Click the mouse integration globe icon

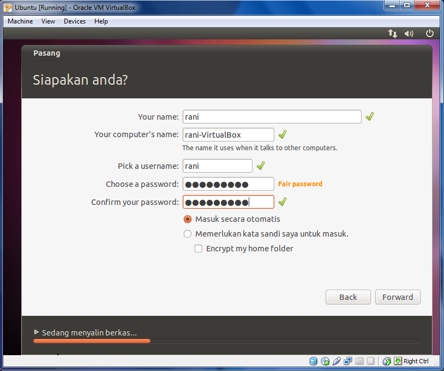click(x=387, y=361)
